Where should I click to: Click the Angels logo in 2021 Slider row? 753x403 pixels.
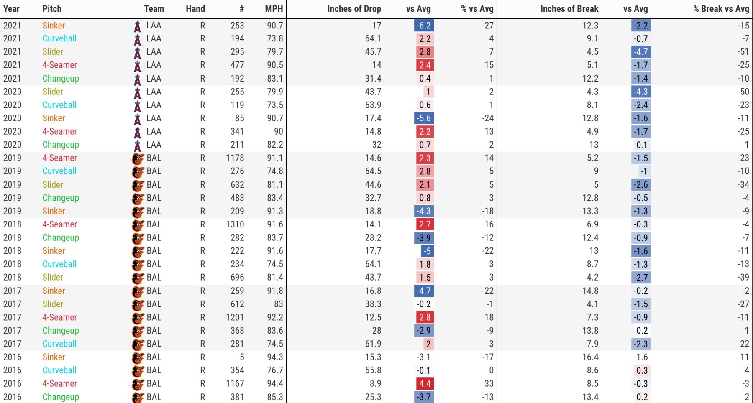tap(137, 53)
